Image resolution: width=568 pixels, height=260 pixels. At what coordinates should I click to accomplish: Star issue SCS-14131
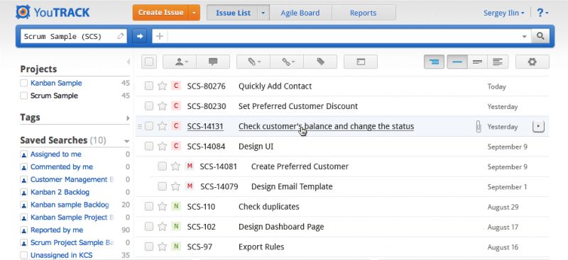pyautogui.click(x=163, y=126)
